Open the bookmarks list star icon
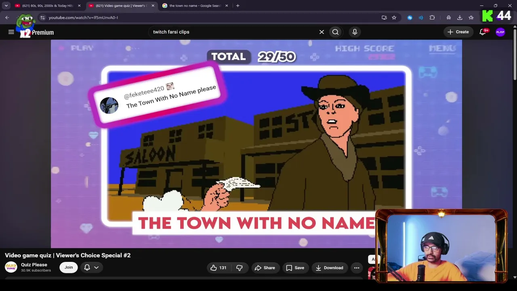This screenshot has height=291, width=517. 471,17
